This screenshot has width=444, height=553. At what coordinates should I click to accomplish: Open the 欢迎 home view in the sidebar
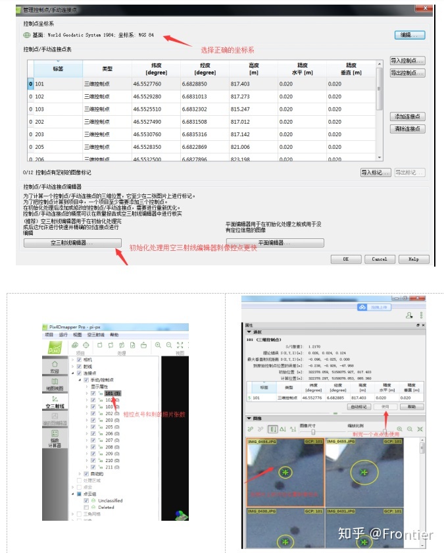coord(55,367)
